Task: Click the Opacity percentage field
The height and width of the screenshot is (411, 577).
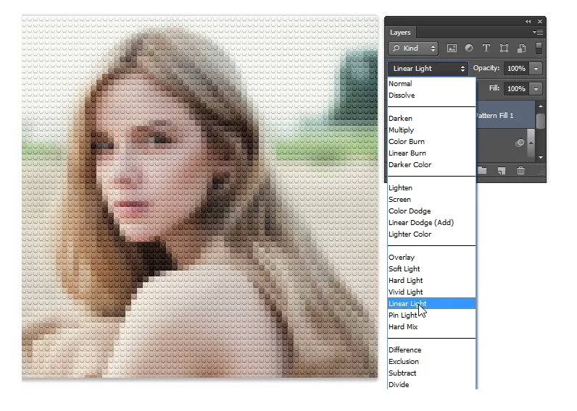Action: tap(515, 69)
